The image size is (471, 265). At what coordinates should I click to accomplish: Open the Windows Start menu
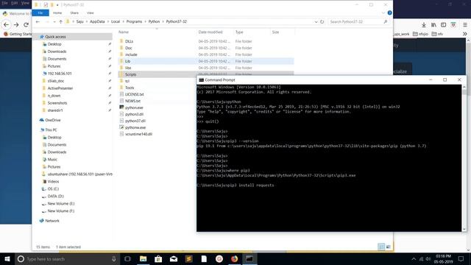pyautogui.click(x=7, y=258)
